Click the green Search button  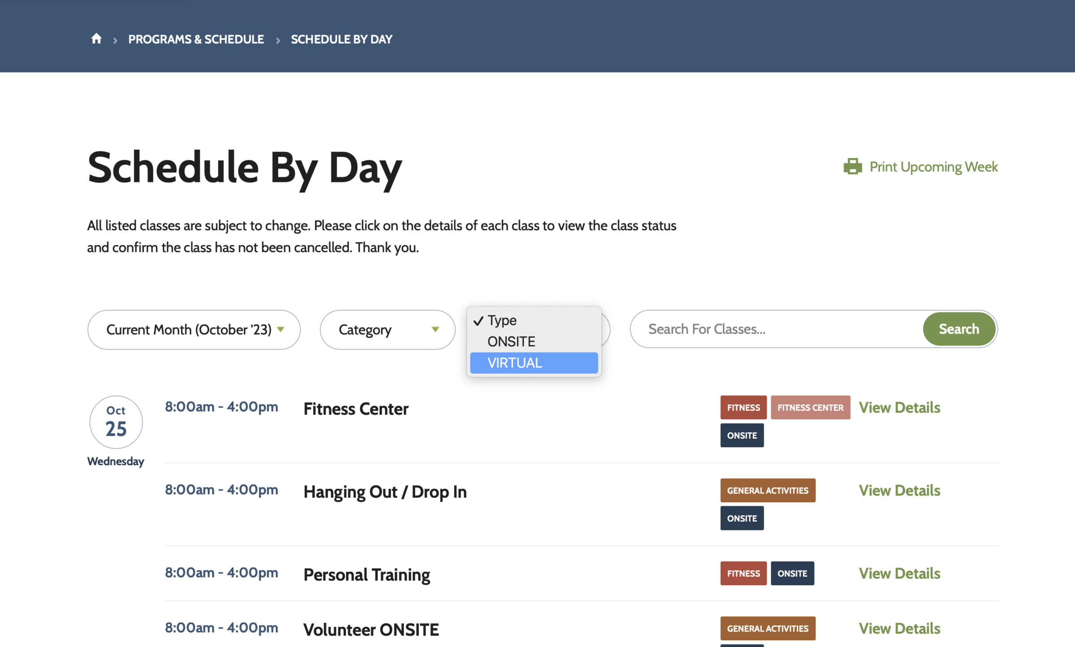pyautogui.click(x=959, y=329)
